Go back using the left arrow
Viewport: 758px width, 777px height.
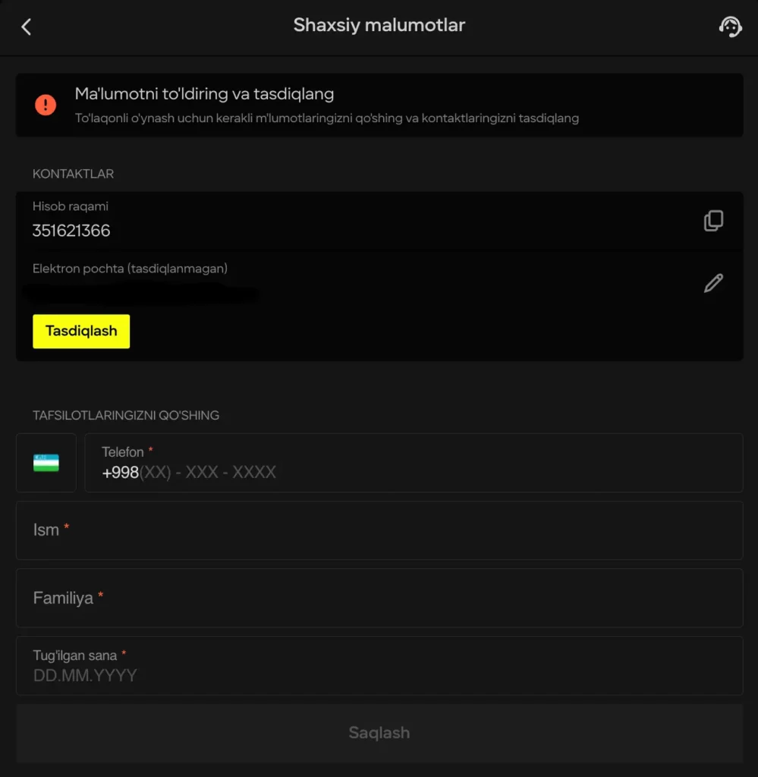(x=27, y=27)
